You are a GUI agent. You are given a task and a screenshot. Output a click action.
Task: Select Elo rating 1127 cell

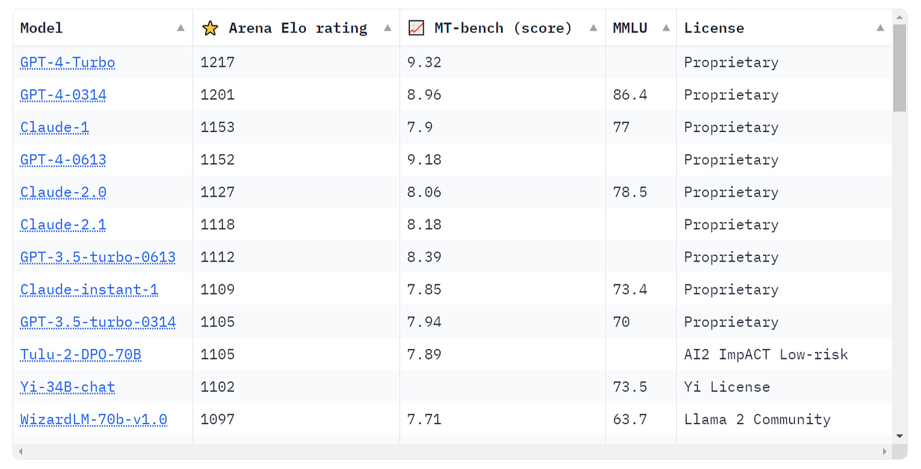pyautogui.click(x=296, y=192)
